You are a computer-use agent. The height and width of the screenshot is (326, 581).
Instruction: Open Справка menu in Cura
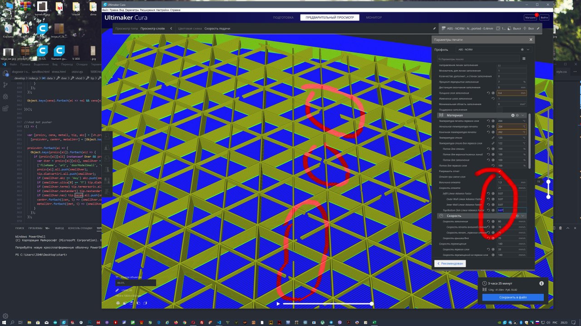click(x=175, y=10)
